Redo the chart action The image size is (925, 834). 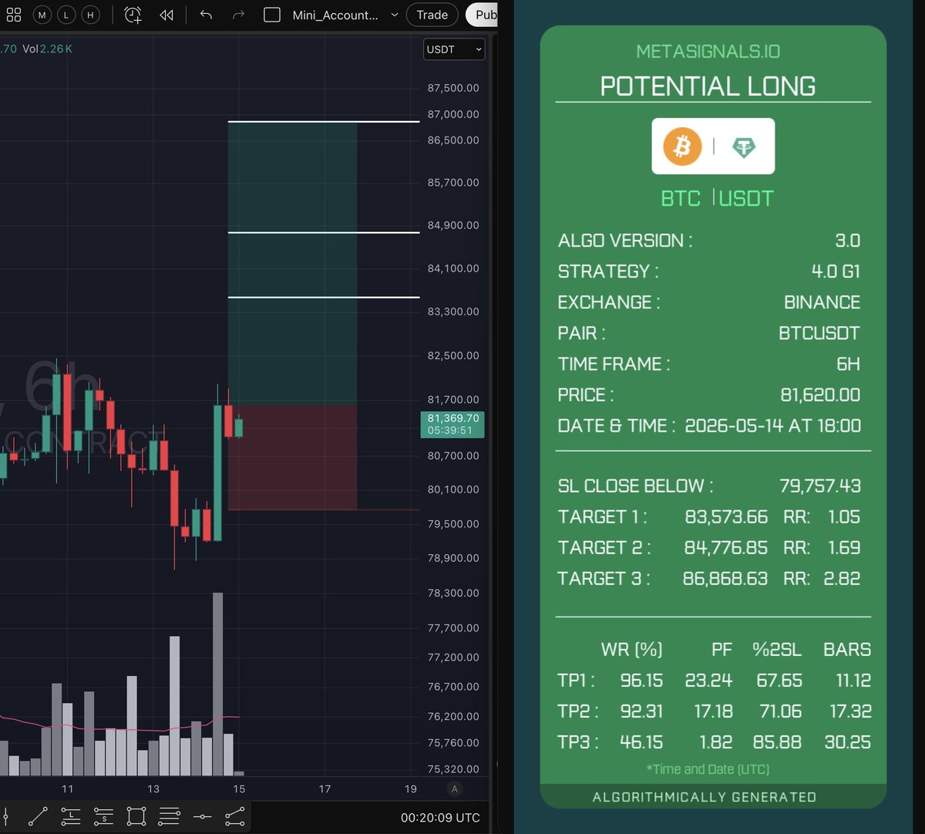tap(238, 15)
